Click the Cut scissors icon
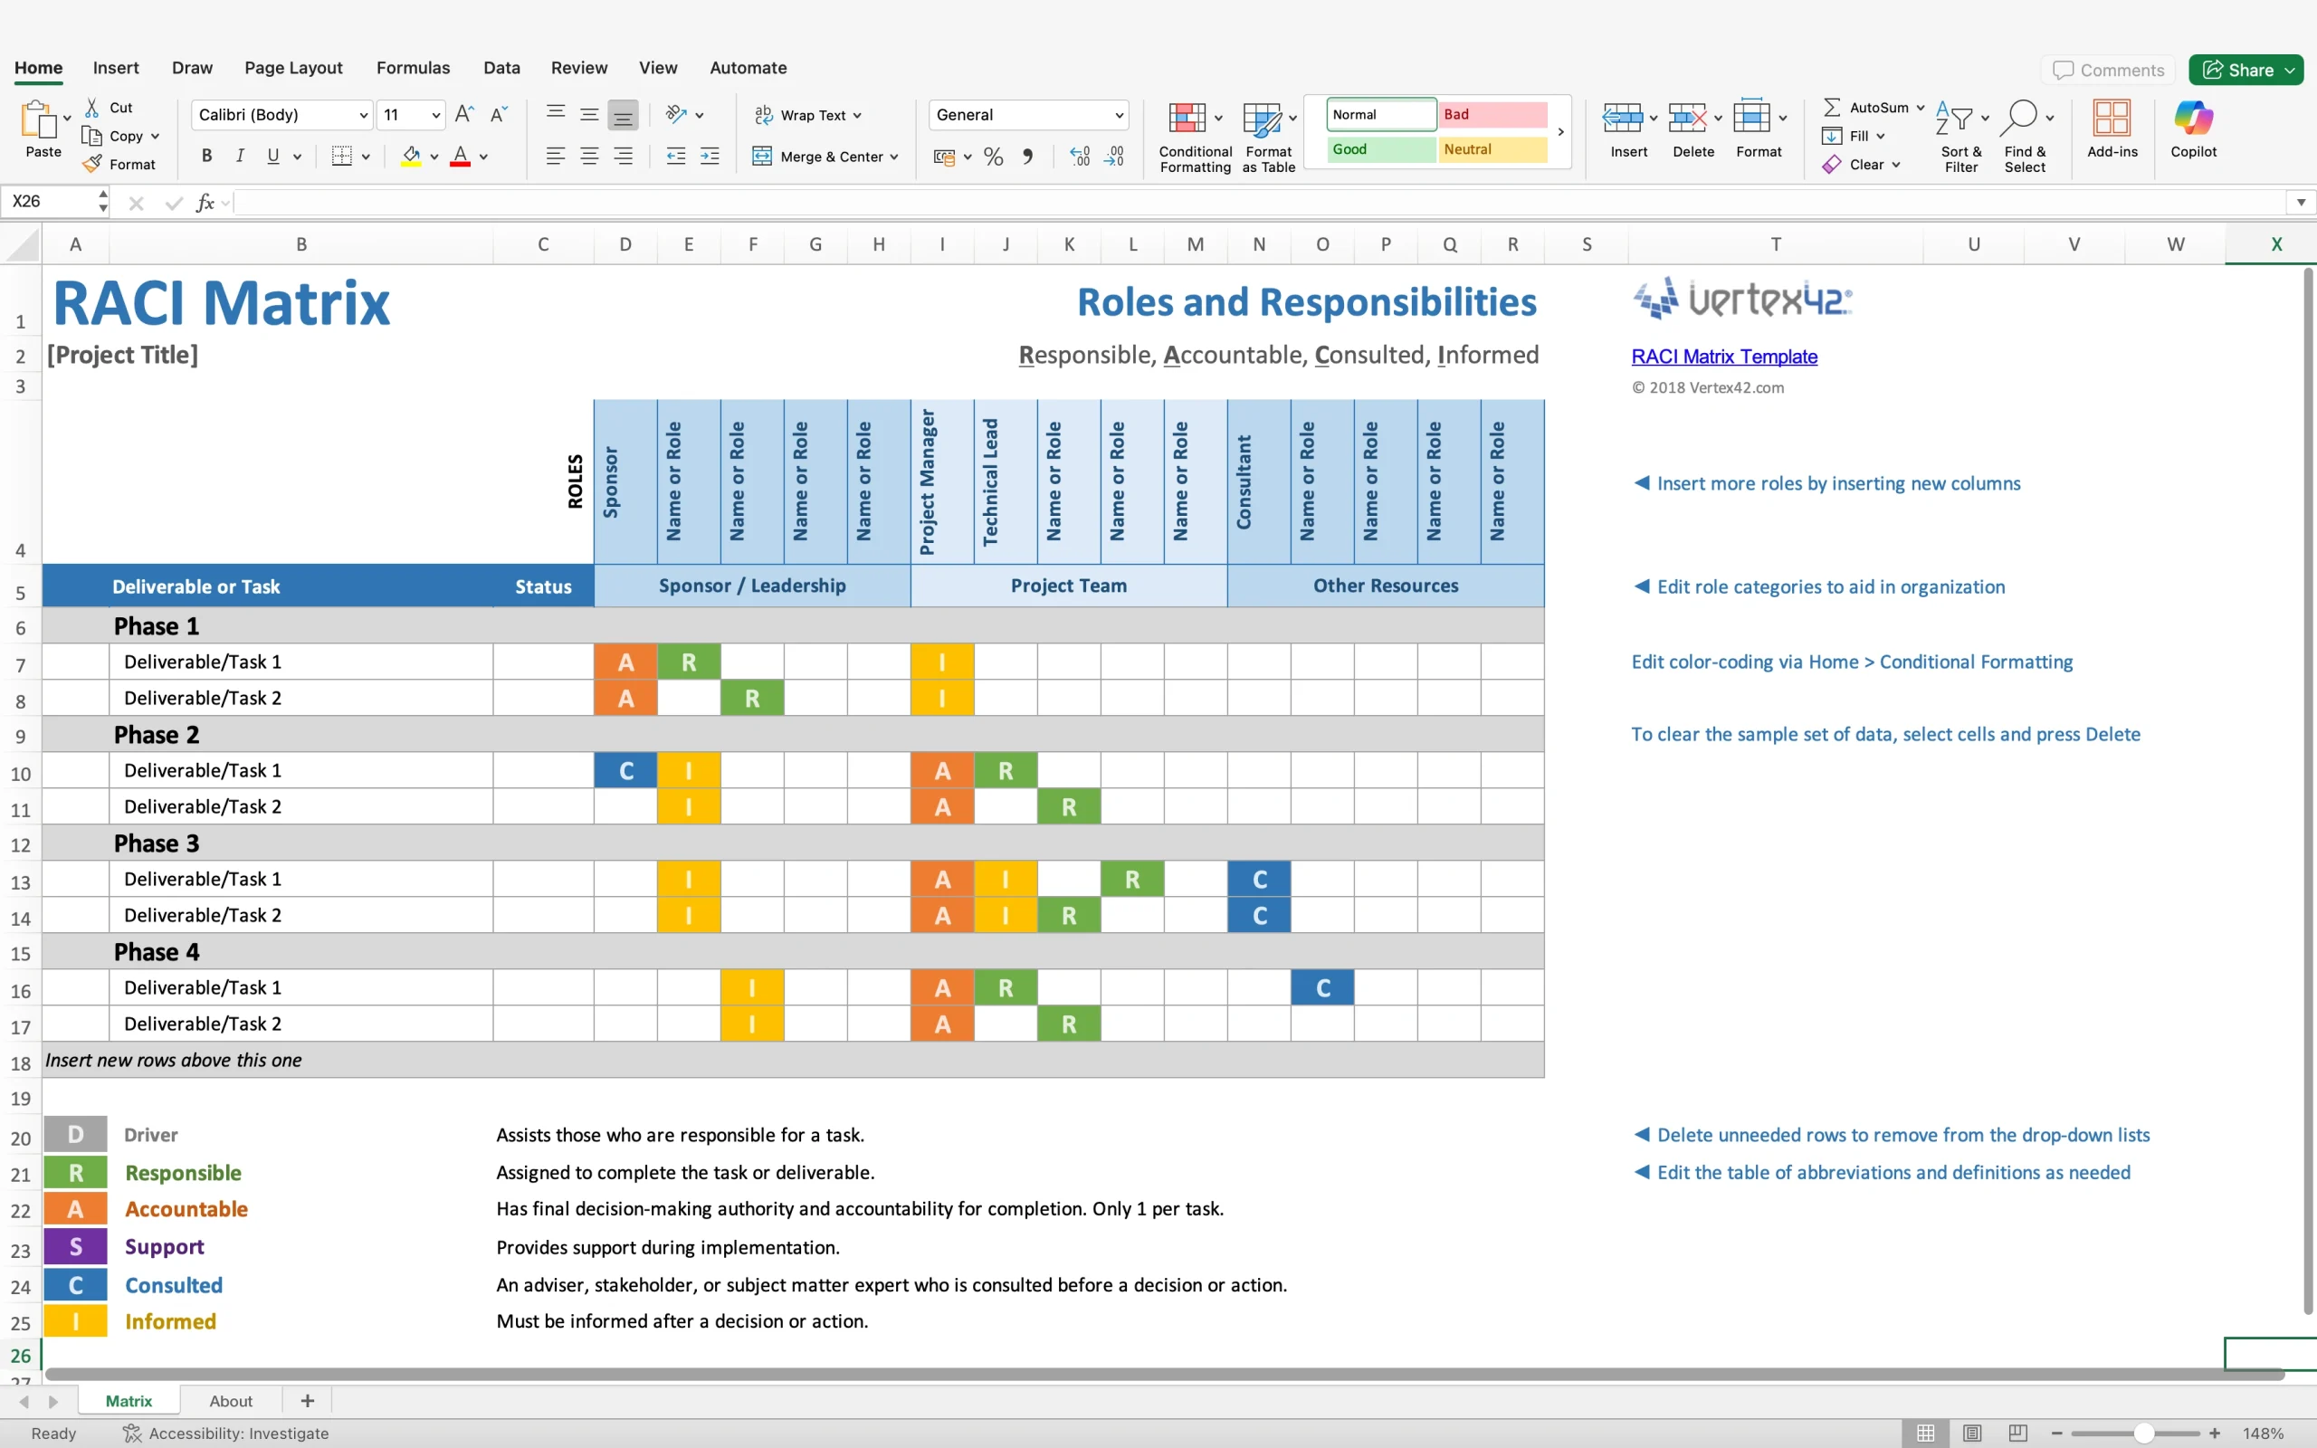 click(x=92, y=108)
